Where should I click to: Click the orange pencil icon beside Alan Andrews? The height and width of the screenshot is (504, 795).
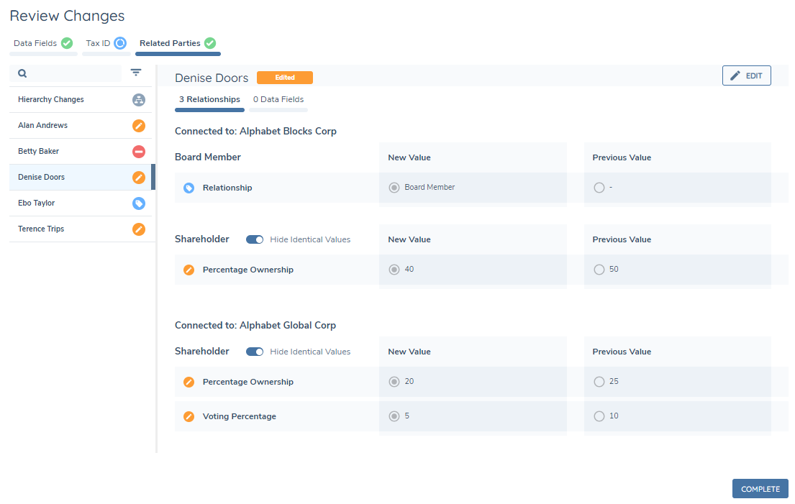pos(139,126)
